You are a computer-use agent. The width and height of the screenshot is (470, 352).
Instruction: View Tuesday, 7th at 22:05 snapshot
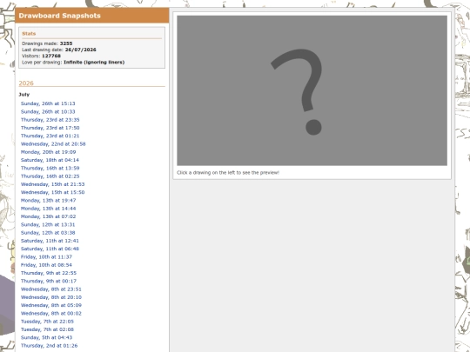47,322
